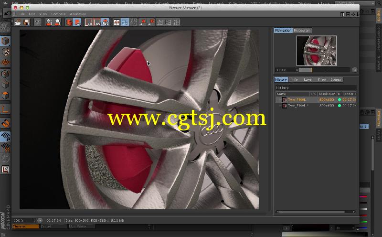Select the first highlighted Tyre_FINAL history entry

pyautogui.click(x=316, y=99)
